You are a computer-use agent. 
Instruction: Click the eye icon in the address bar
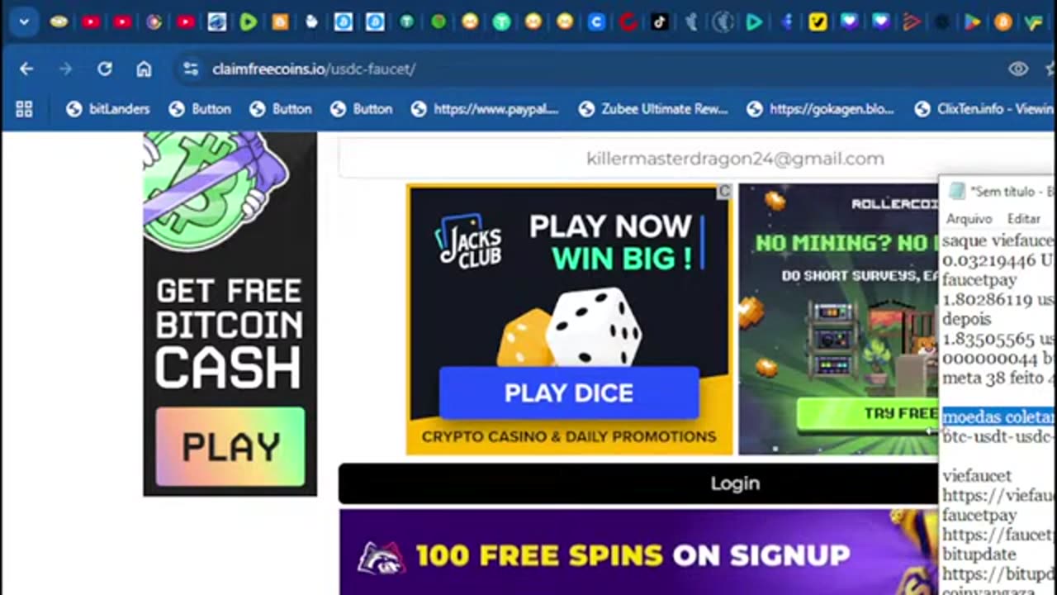[1018, 69]
